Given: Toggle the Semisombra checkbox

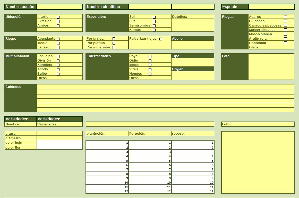Looking at the screenshot, I should pos(154,26).
